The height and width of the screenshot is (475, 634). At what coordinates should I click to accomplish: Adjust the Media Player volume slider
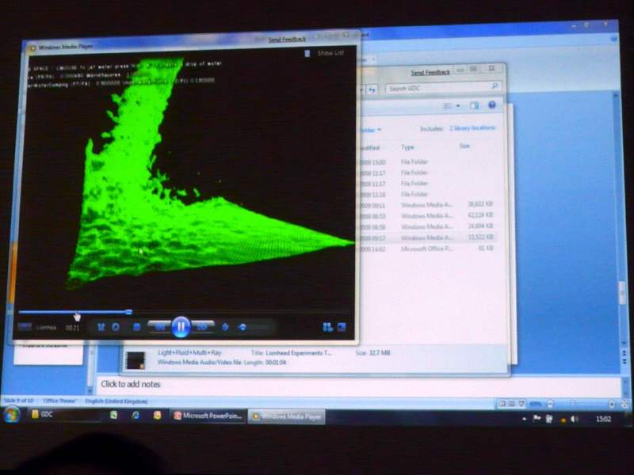coord(254,327)
